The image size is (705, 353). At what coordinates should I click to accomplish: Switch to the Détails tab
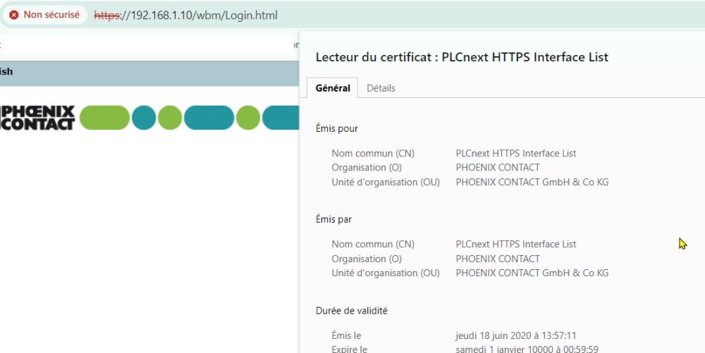tap(381, 88)
